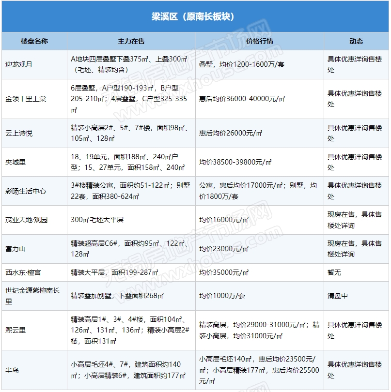Click the price 均价16000元/㎡

tap(224, 220)
